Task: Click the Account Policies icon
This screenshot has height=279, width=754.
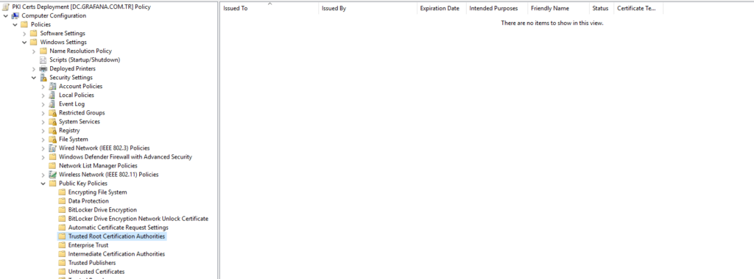Action: (x=52, y=87)
